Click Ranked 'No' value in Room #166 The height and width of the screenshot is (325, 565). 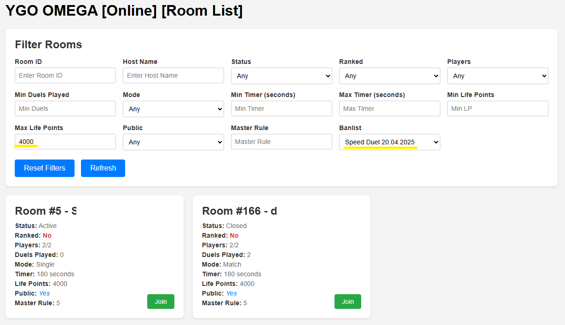click(234, 235)
